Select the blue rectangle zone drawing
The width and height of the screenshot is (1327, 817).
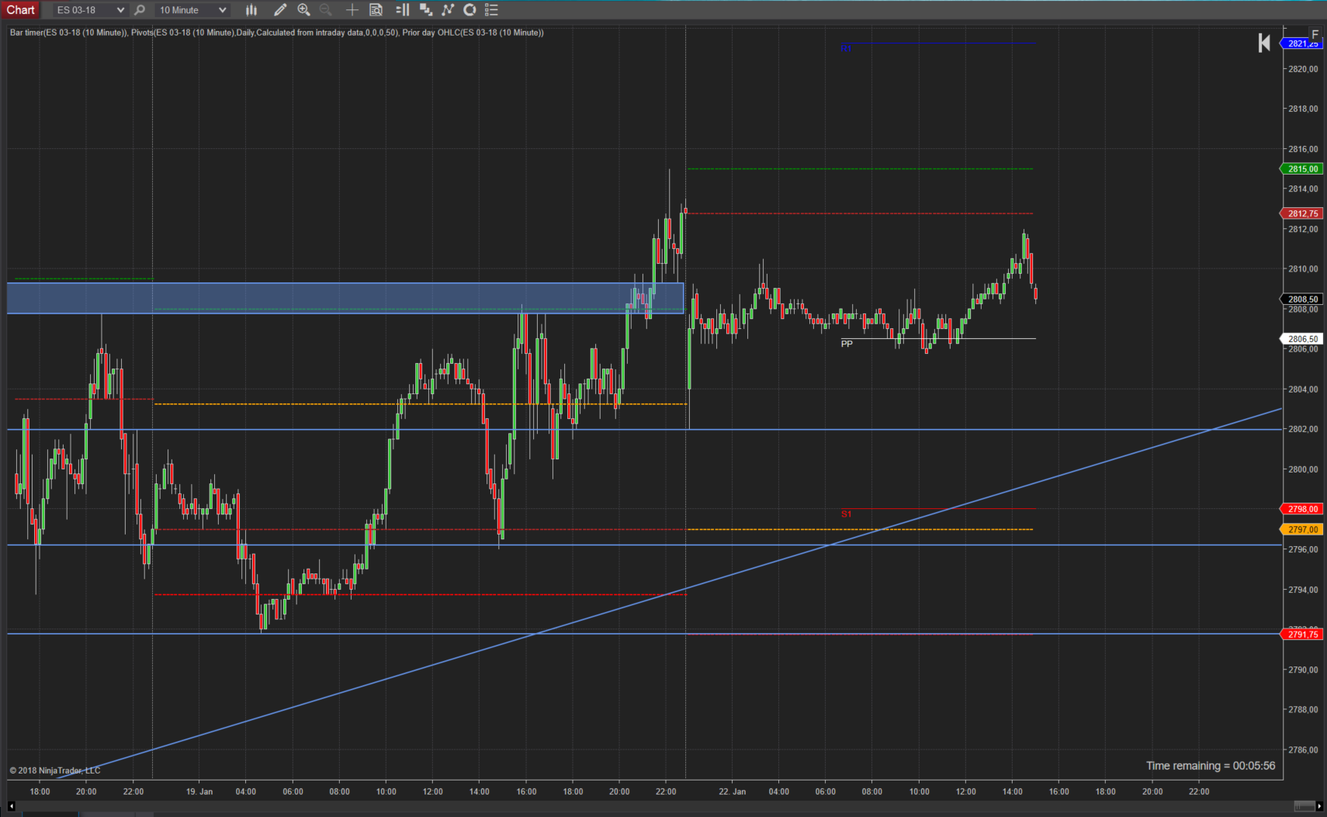[x=345, y=298]
